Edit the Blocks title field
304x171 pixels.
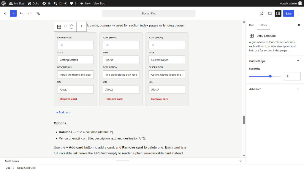coord(121,60)
